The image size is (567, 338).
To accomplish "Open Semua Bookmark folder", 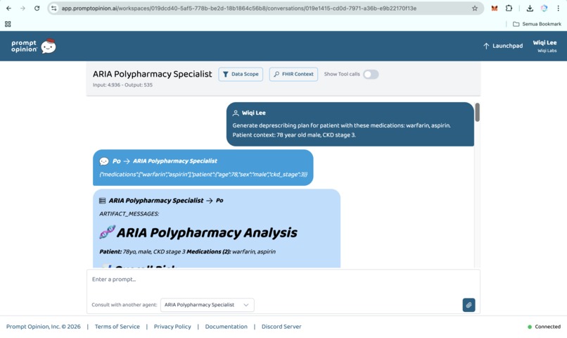I will click(x=537, y=24).
